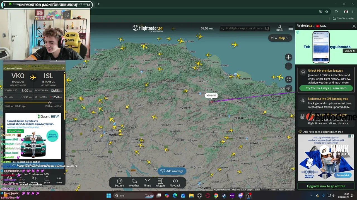Screen dimensions: 357x200
Task: Click the crossed-eye icon in the address bar
Action: point(321,12)
